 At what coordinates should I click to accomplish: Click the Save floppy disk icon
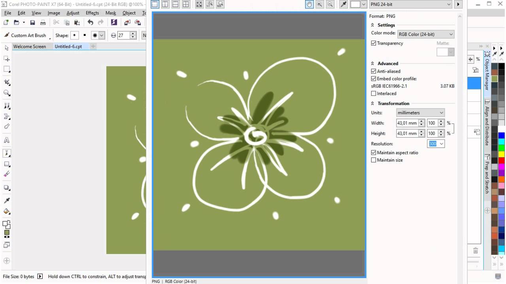[x=33, y=23]
